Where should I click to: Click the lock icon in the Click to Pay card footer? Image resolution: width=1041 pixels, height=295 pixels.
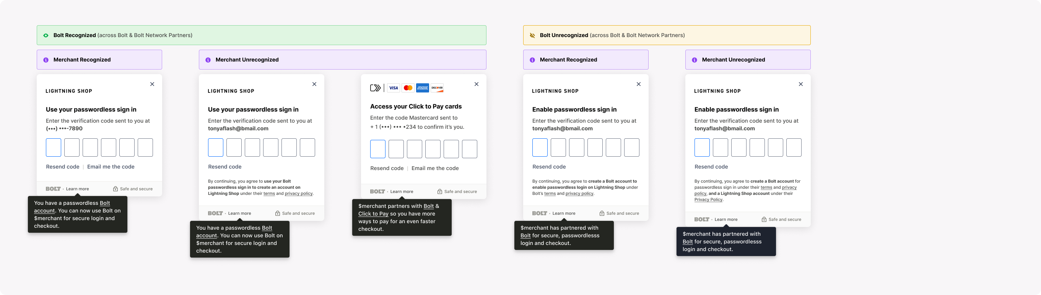pyautogui.click(x=440, y=192)
